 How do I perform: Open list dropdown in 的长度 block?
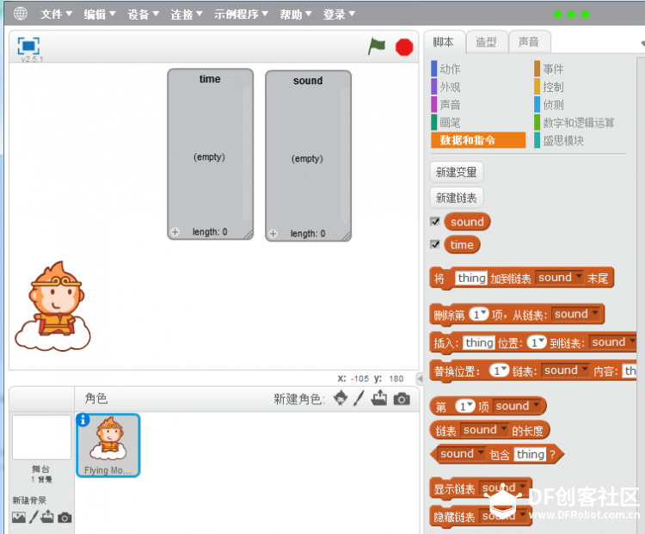484,430
